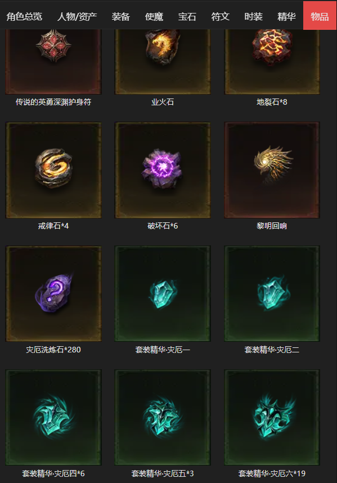Switch to the 装备 tab

pyautogui.click(x=120, y=16)
